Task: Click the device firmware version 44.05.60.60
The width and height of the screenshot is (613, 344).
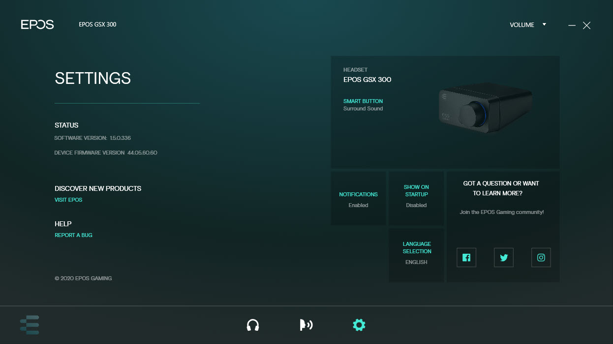Action: (x=106, y=153)
